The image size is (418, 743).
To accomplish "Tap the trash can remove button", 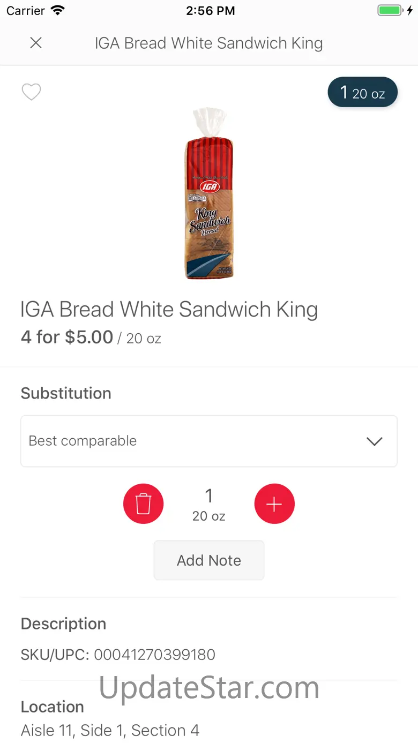I will (143, 504).
